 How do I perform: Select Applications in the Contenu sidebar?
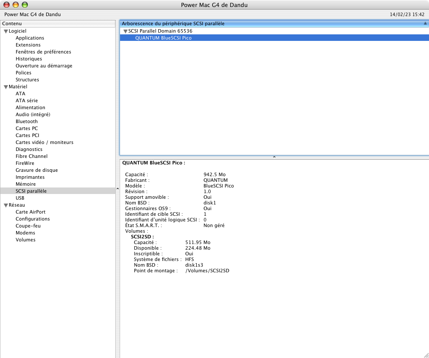click(30, 38)
